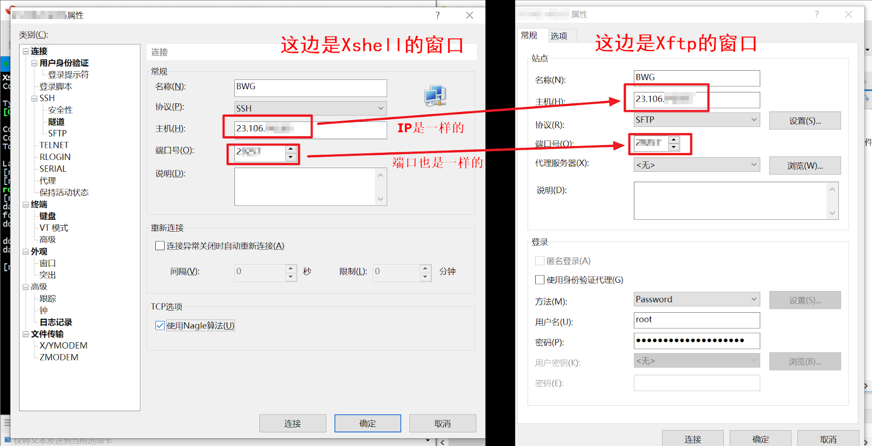Click the 设置(S) button next to SFTP protocol
This screenshot has width=872, height=446.
tap(804, 121)
